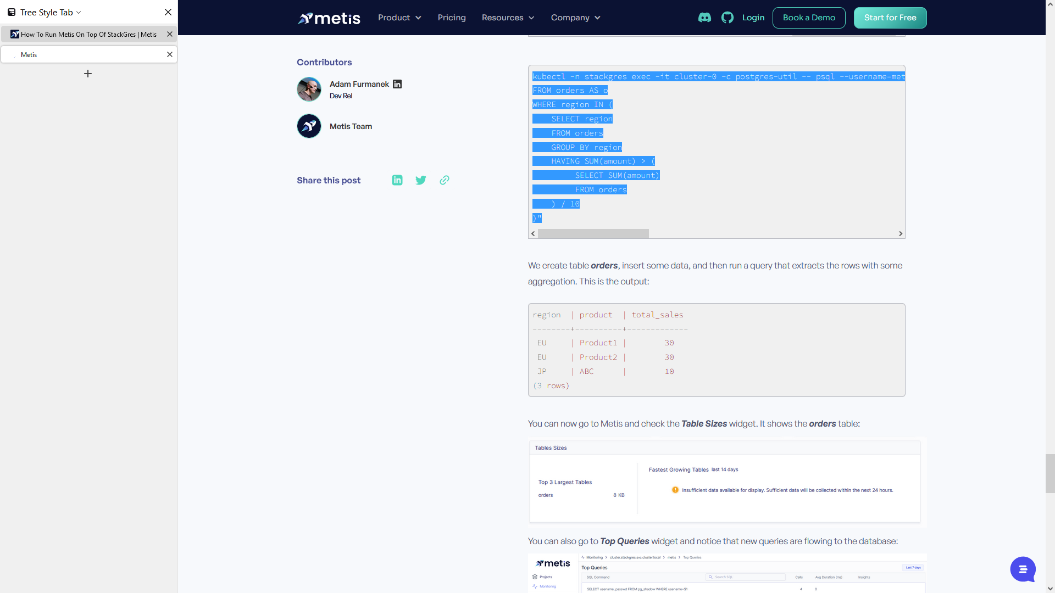Viewport: 1055px width, 593px height.
Task: Open the GitHub icon link
Action: 728,18
